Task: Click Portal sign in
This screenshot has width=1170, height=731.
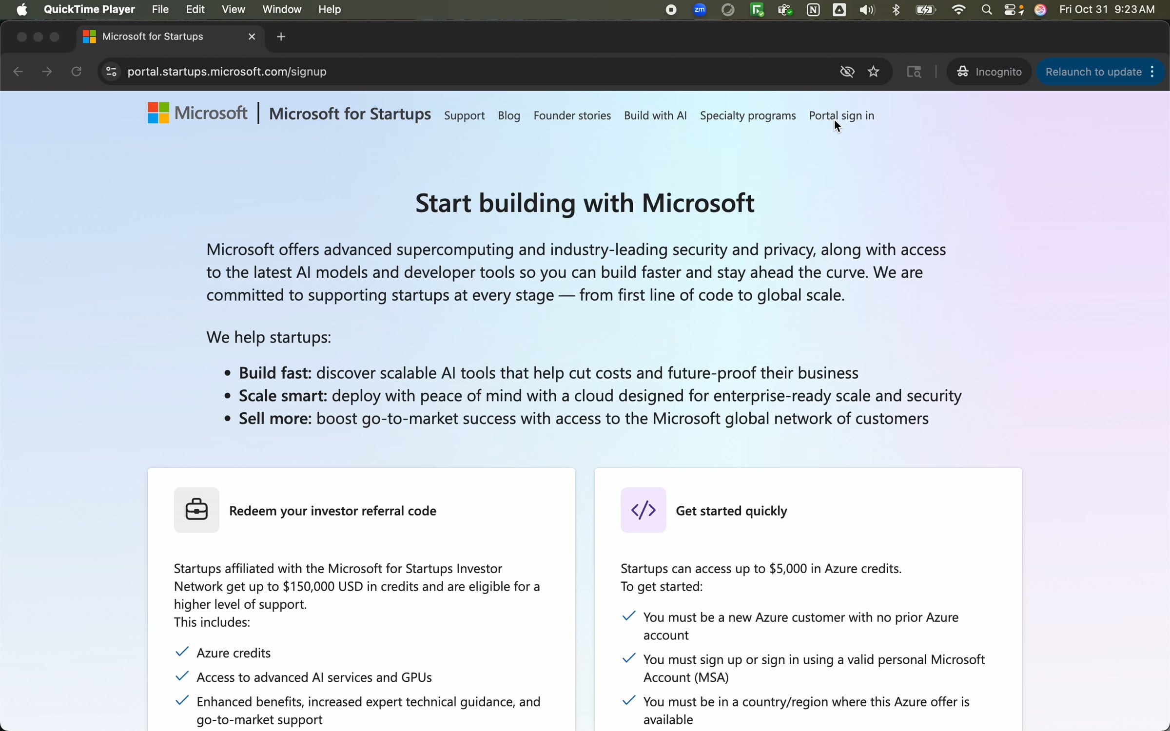Action: [841, 115]
